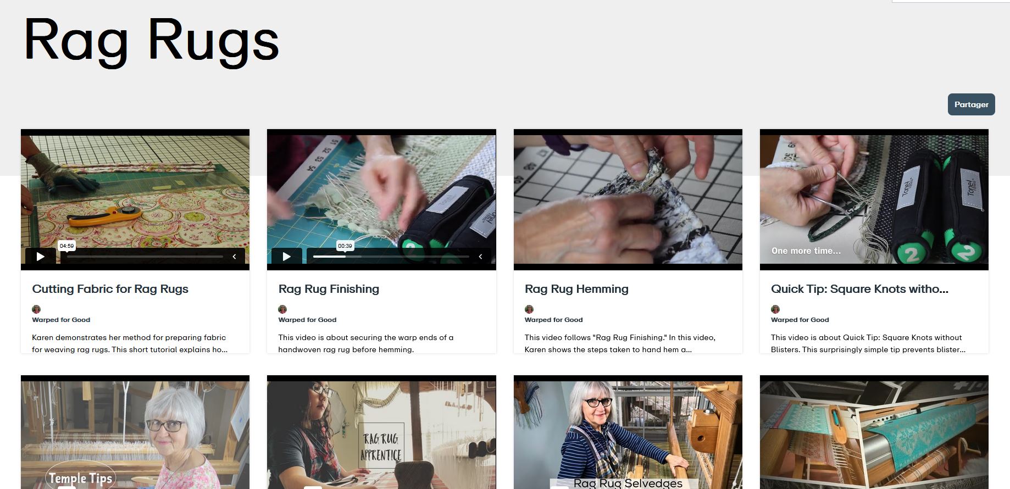Collapse controls arrow on Rag Rug Finishing video
The height and width of the screenshot is (489, 1010).
(480, 257)
